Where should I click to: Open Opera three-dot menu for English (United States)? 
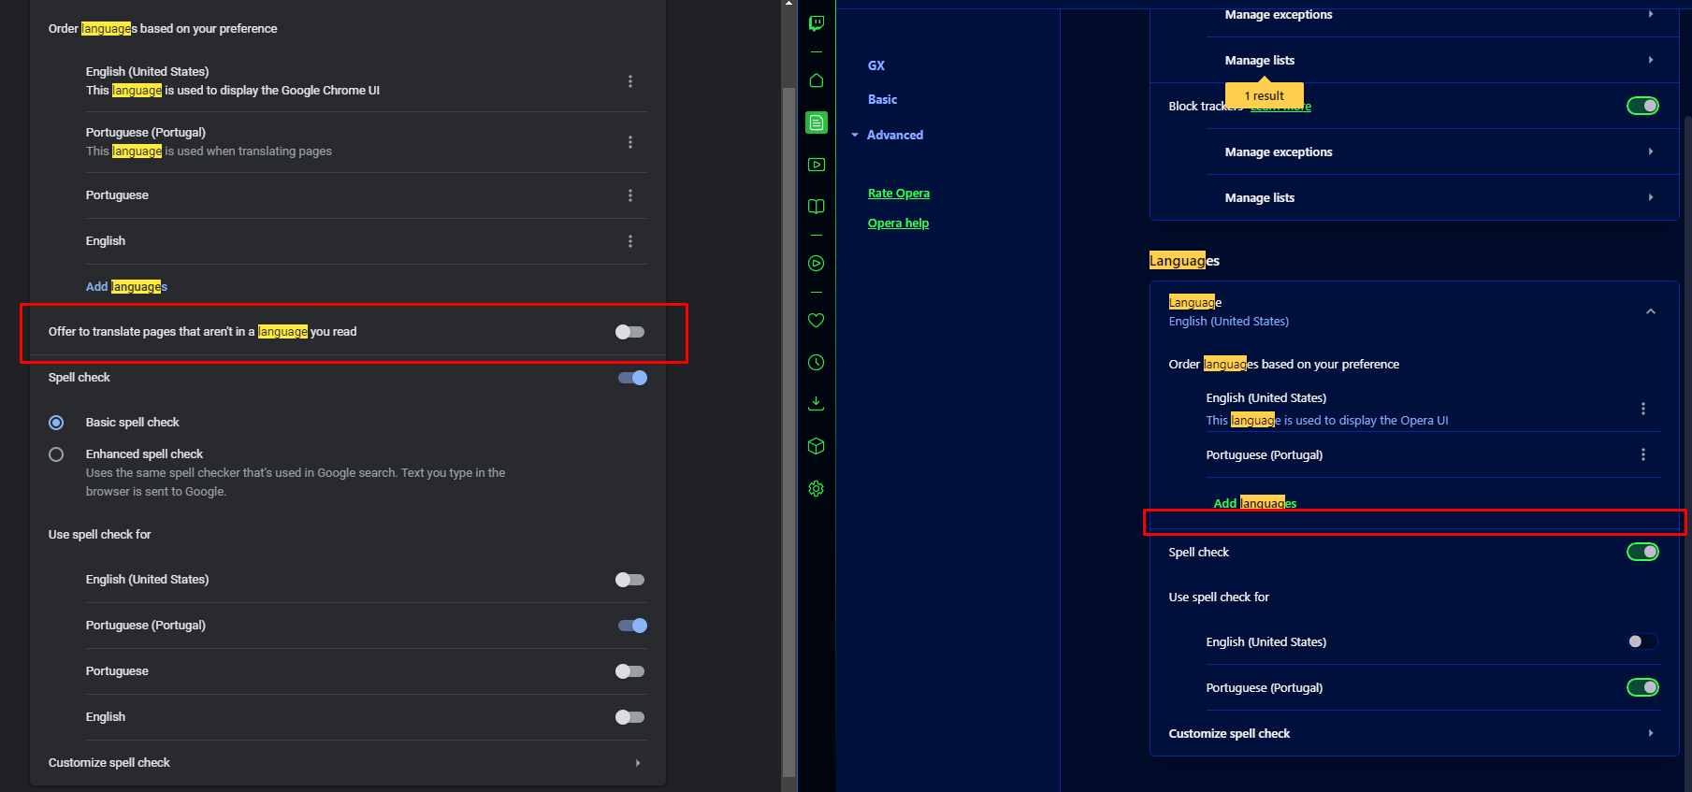point(1643,409)
